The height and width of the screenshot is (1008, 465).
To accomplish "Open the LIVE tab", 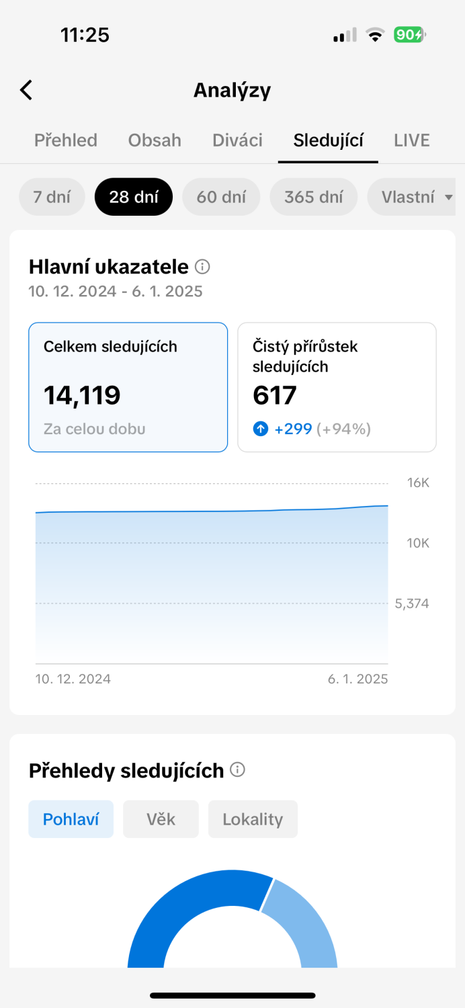I will [x=411, y=140].
